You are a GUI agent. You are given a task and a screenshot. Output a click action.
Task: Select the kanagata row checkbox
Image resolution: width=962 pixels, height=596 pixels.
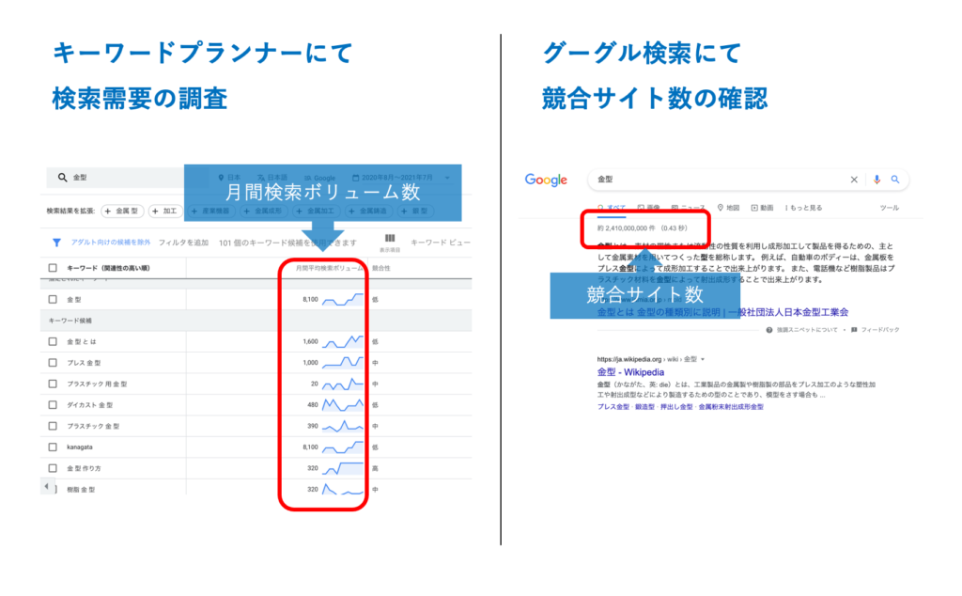[x=53, y=447]
